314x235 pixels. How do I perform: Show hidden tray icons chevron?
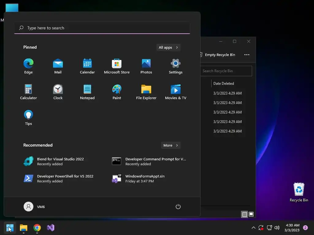(253, 228)
